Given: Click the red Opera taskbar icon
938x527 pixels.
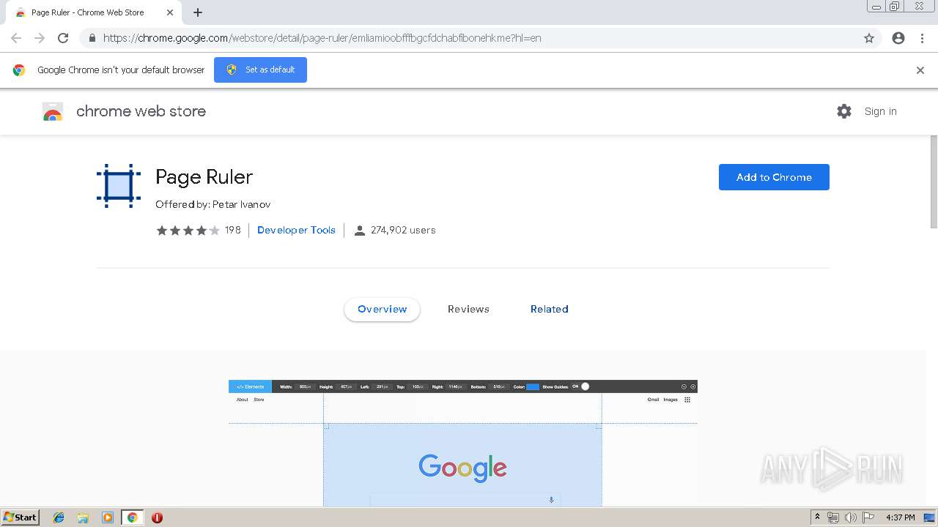Looking at the screenshot, I should pyautogui.click(x=157, y=517).
